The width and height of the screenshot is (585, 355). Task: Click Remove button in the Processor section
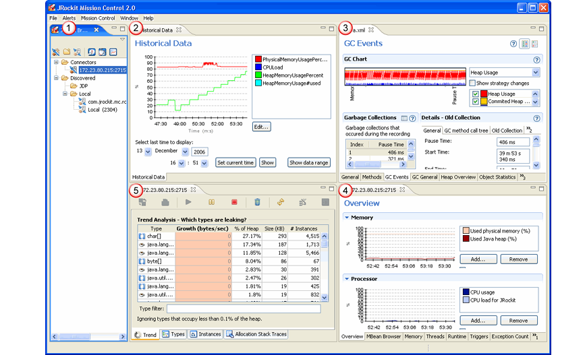[519, 321]
